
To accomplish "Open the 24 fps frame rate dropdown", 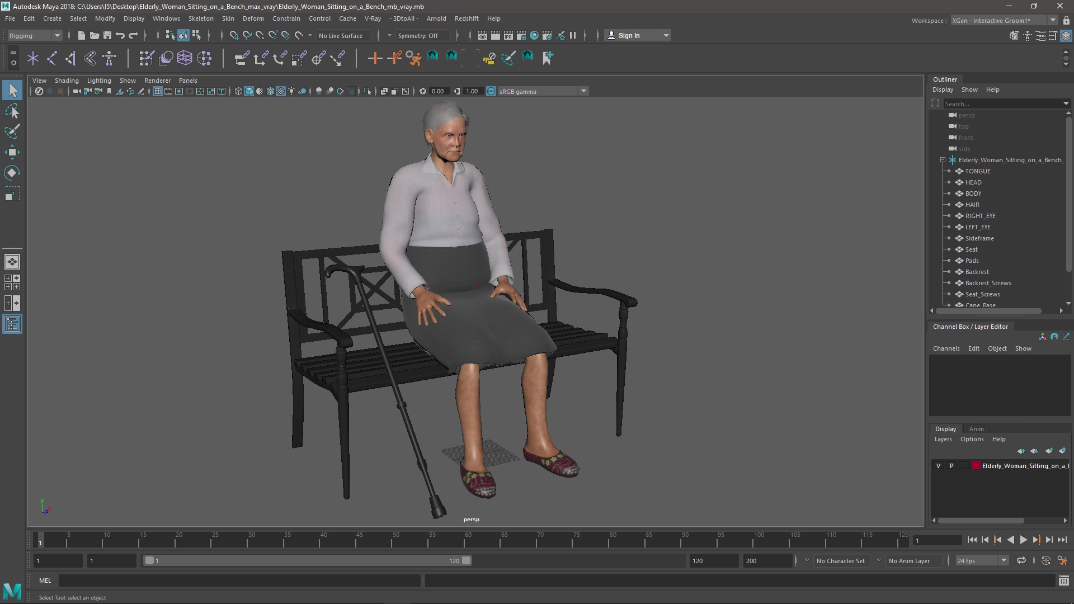I will [x=982, y=560].
